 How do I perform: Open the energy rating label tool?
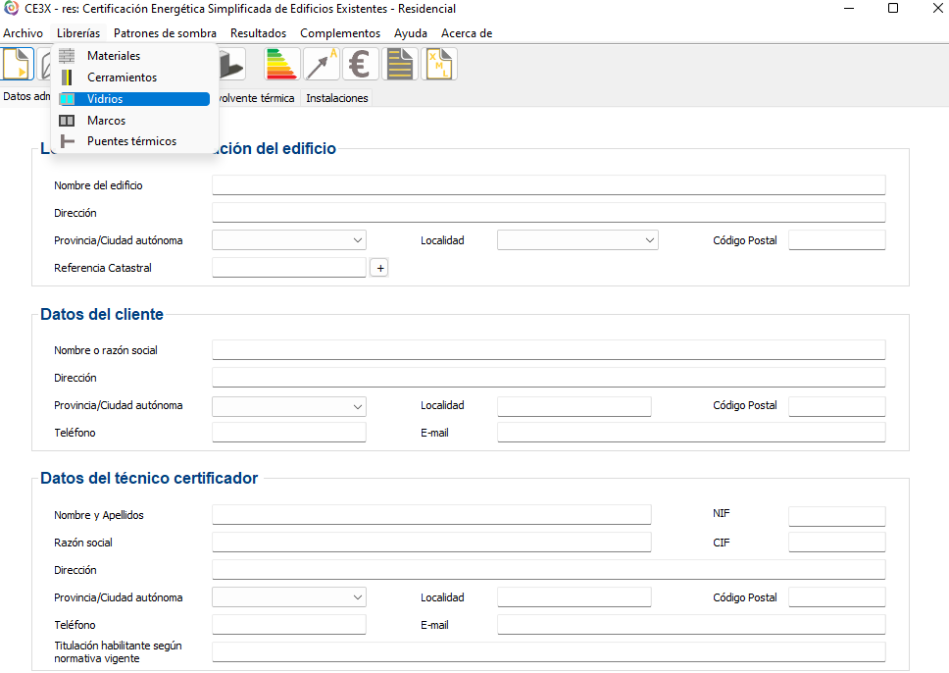click(x=282, y=65)
